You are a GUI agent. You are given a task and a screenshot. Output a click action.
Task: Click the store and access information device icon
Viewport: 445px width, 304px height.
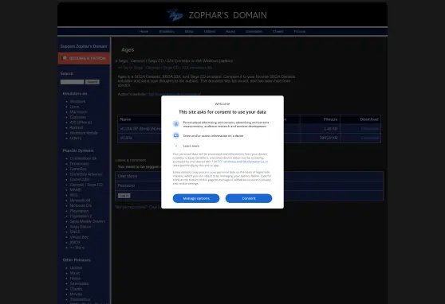(x=176, y=136)
